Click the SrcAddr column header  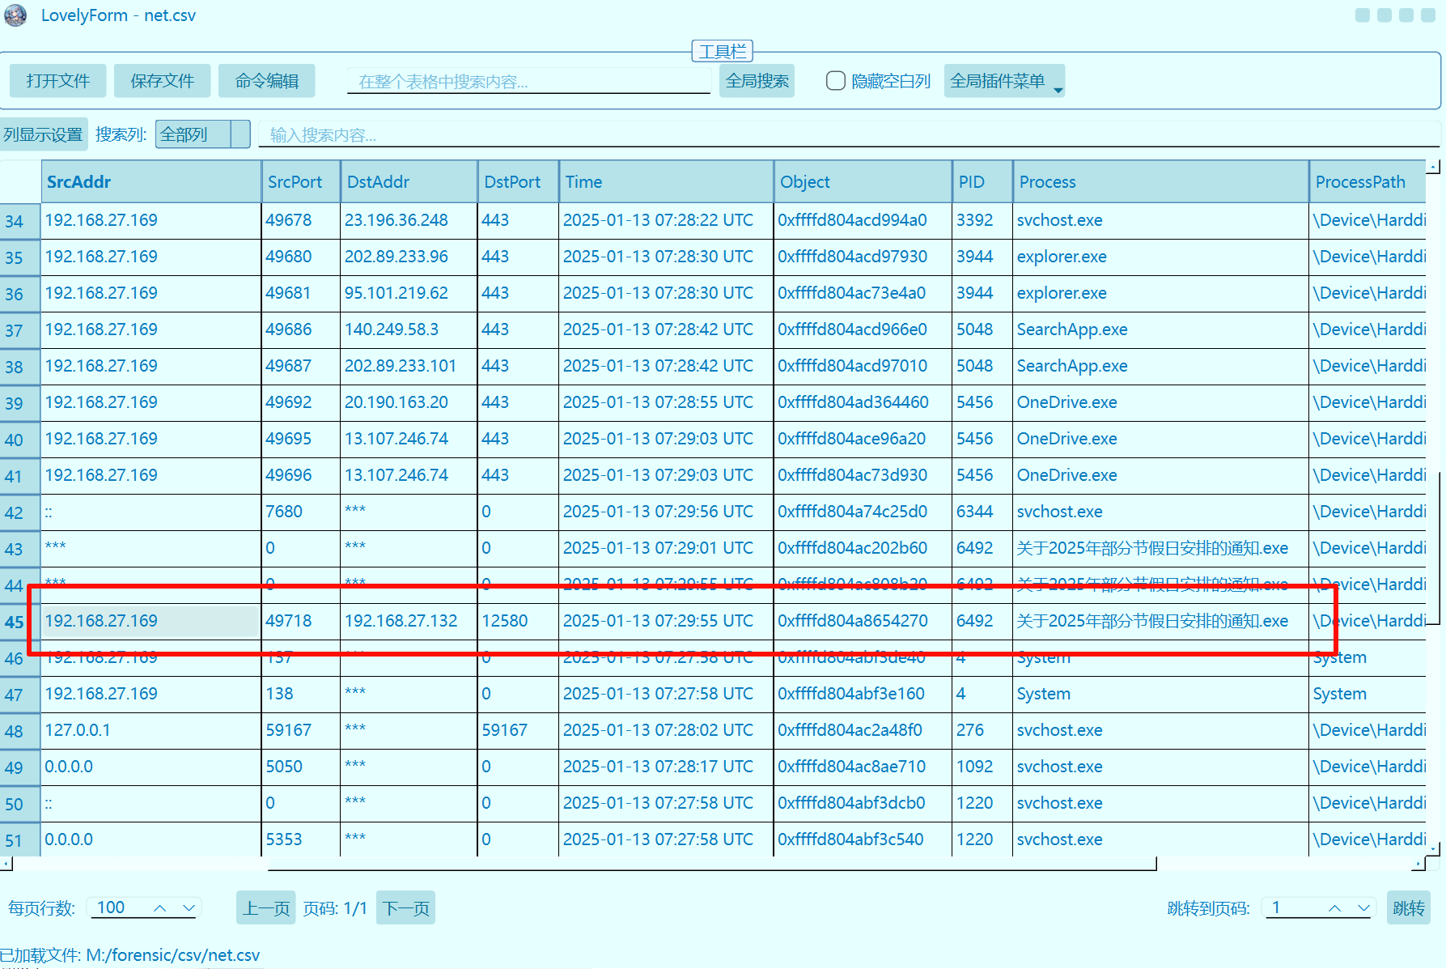click(151, 182)
